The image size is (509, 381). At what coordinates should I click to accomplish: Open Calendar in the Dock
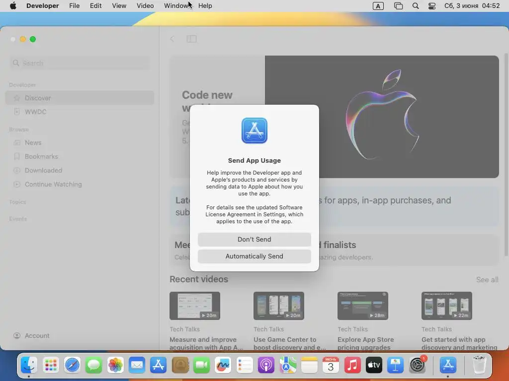(331, 365)
